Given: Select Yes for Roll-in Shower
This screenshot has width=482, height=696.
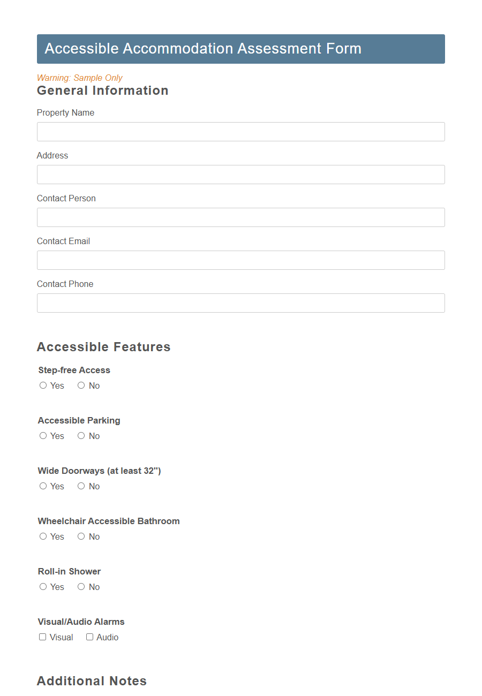Looking at the screenshot, I should pos(43,586).
